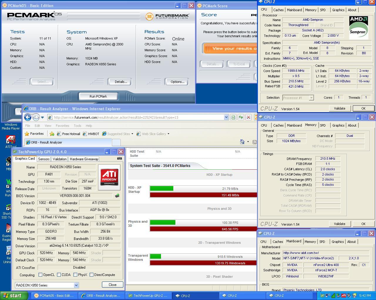Open the Home button dropdown arrow in IE
The width and height of the screenshot is (376, 300).
[248, 142]
